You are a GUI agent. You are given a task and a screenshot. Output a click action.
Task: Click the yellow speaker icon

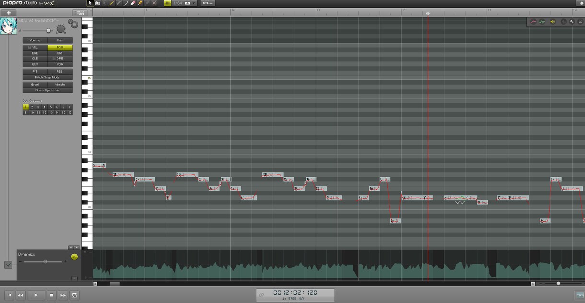tap(552, 22)
